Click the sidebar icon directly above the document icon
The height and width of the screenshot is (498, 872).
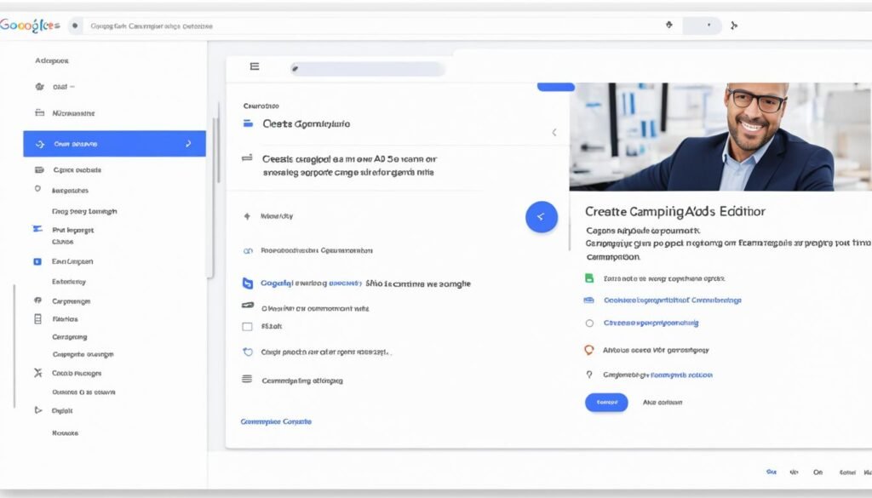click(x=37, y=301)
